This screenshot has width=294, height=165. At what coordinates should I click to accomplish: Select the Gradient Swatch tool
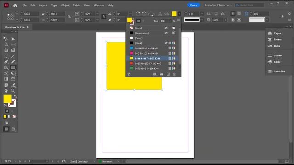[x=6, y=79]
